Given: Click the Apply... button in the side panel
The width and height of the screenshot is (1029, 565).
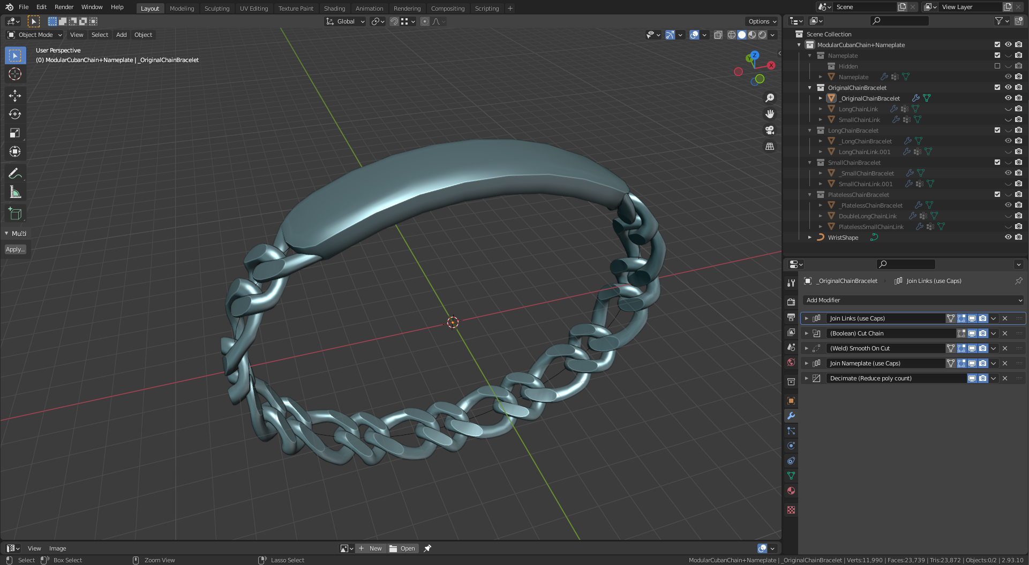Looking at the screenshot, I should click(16, 249).
